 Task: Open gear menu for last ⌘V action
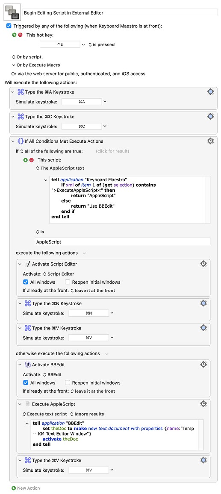tap(203, 460)
